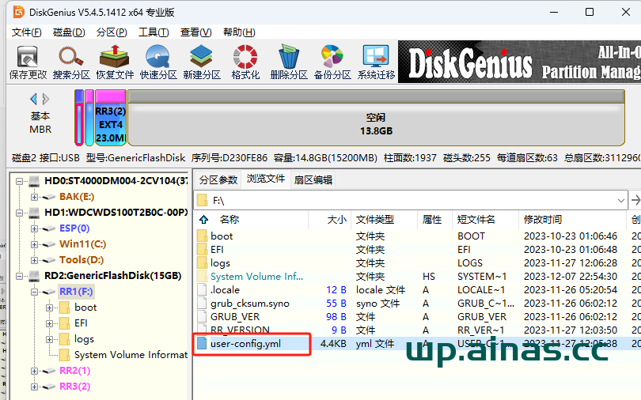Sort by Modified Time (修改时间) column

click(543, 220)
